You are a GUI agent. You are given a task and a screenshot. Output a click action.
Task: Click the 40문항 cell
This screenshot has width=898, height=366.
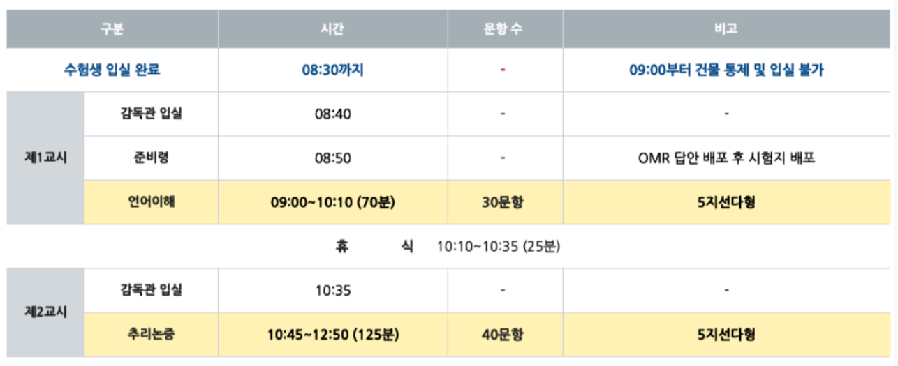point(505,335)
